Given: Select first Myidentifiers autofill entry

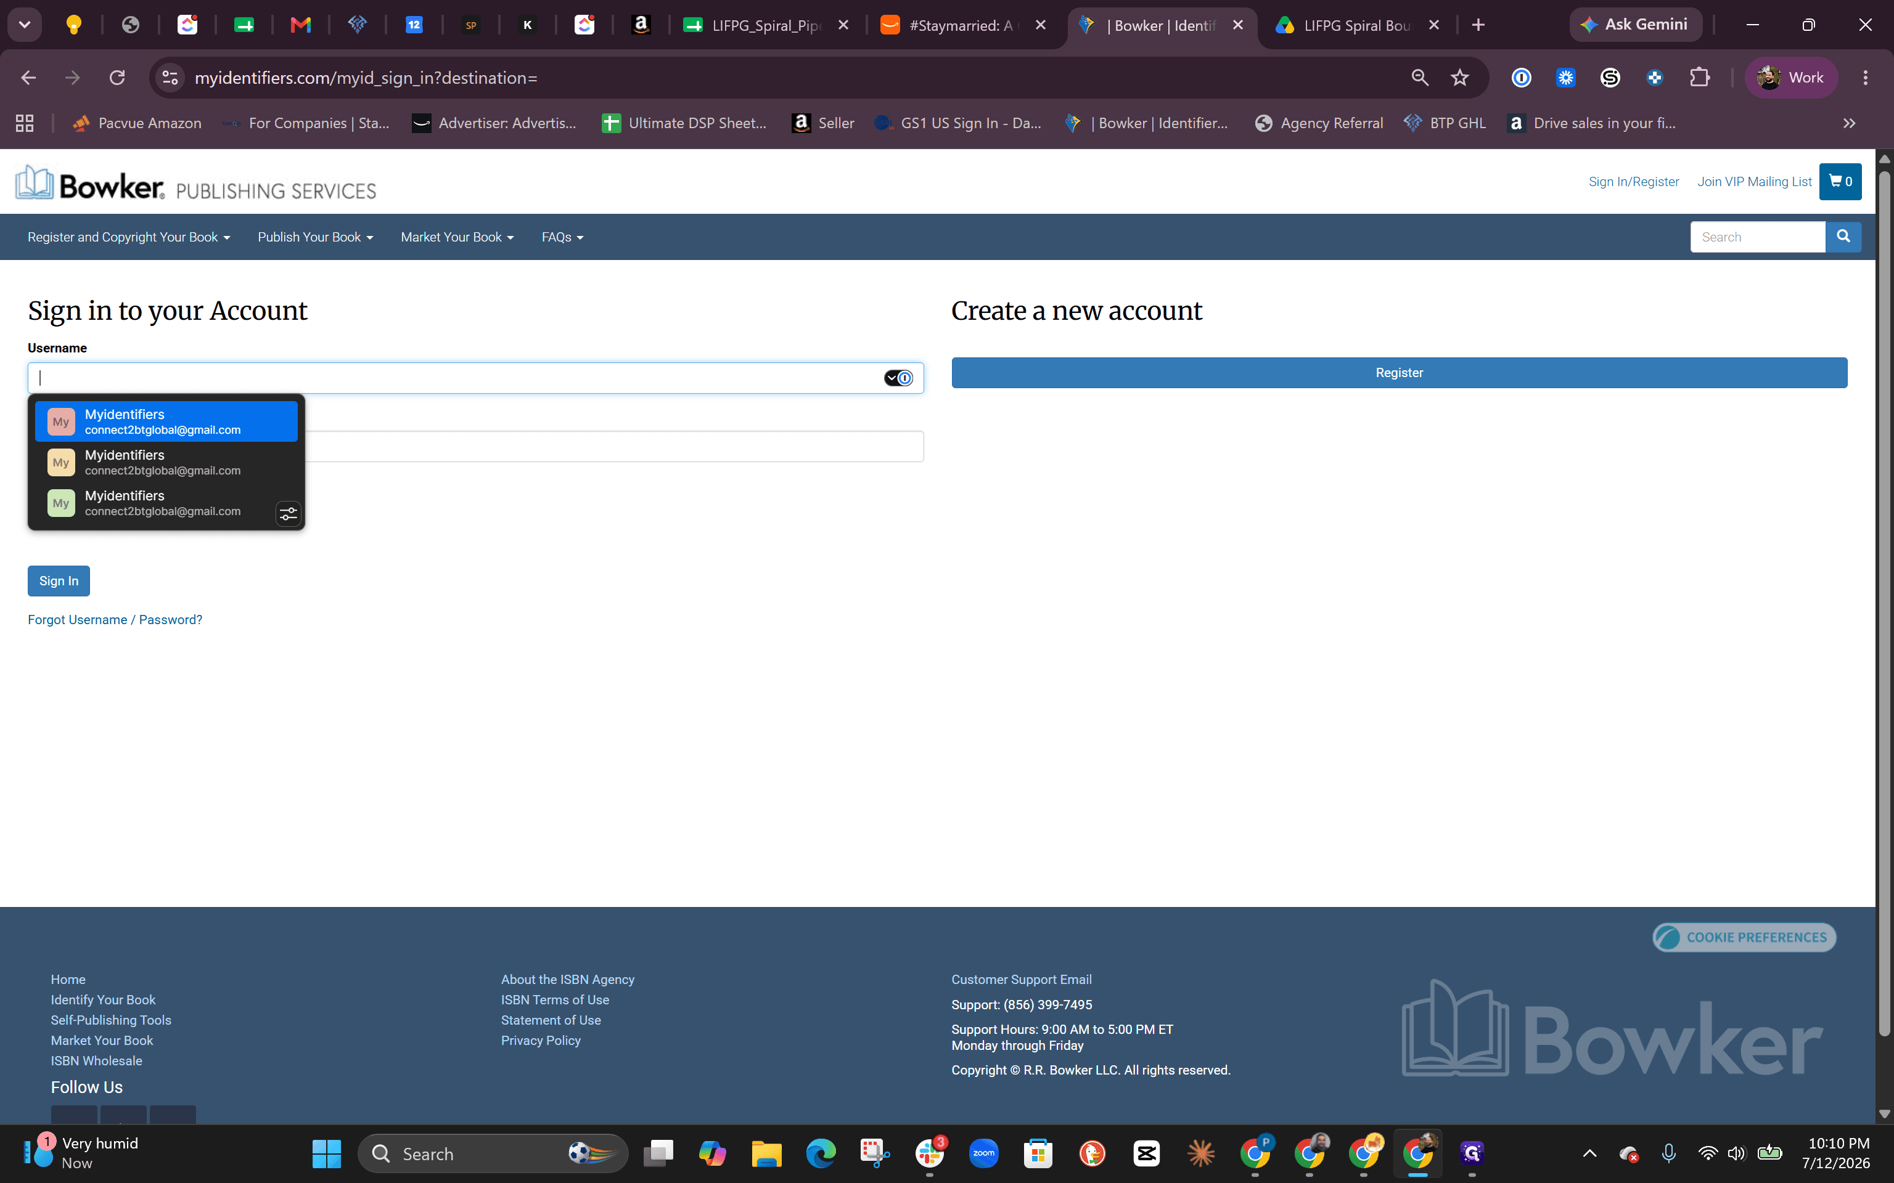Looking at the screenshot, I should point(166,421).
